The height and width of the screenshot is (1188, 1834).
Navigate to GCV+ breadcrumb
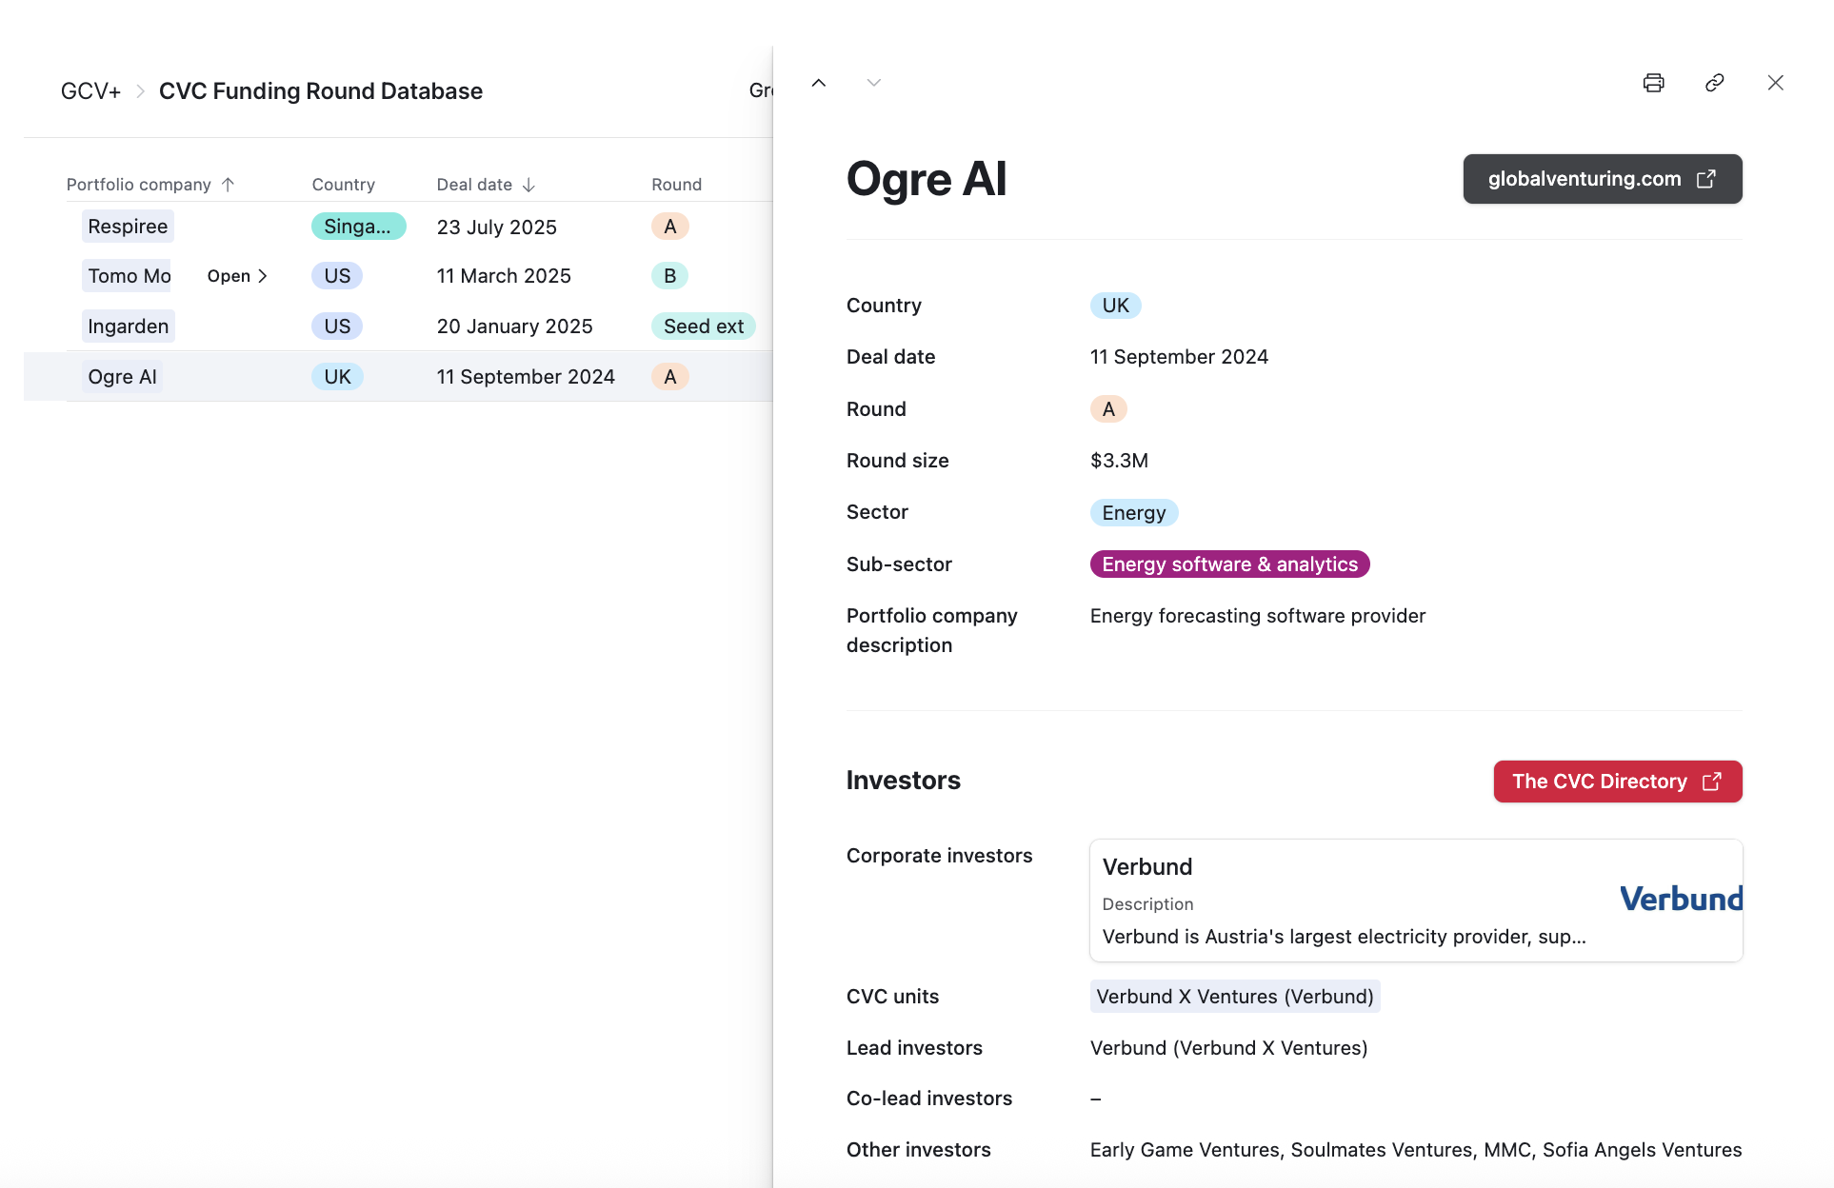pyautogui.click(x=90, y=91)
